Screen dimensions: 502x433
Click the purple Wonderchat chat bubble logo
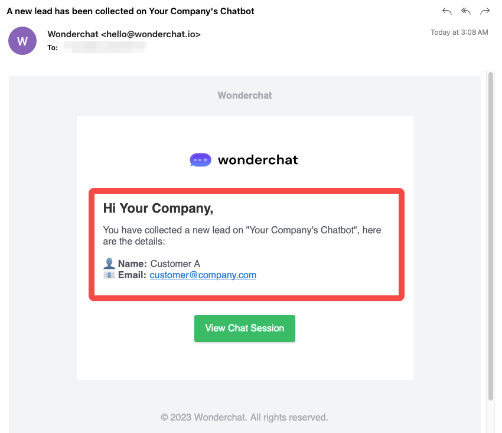(x=200, y=159)
